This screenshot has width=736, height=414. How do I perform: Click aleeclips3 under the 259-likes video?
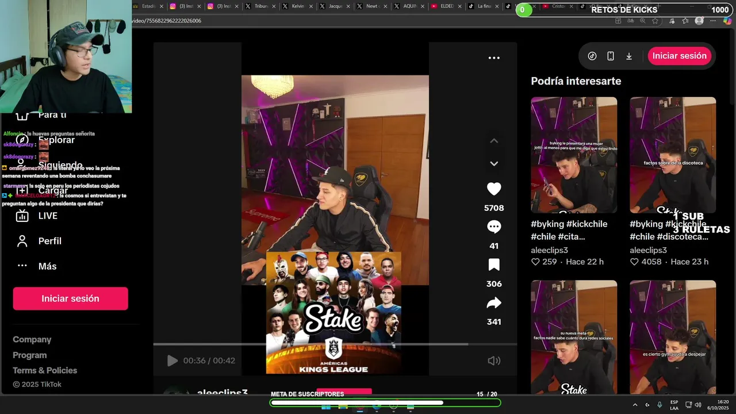click(549, 250)
